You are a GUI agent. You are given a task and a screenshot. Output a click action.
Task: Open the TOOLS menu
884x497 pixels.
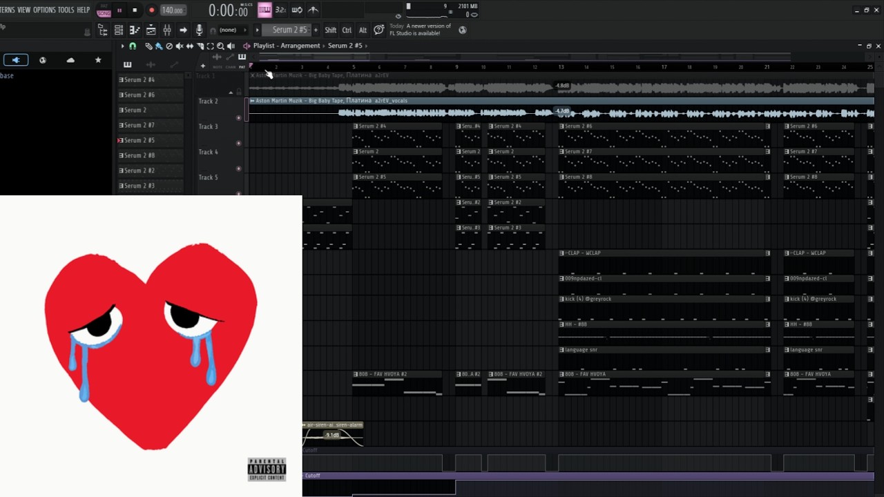point(66,10)
